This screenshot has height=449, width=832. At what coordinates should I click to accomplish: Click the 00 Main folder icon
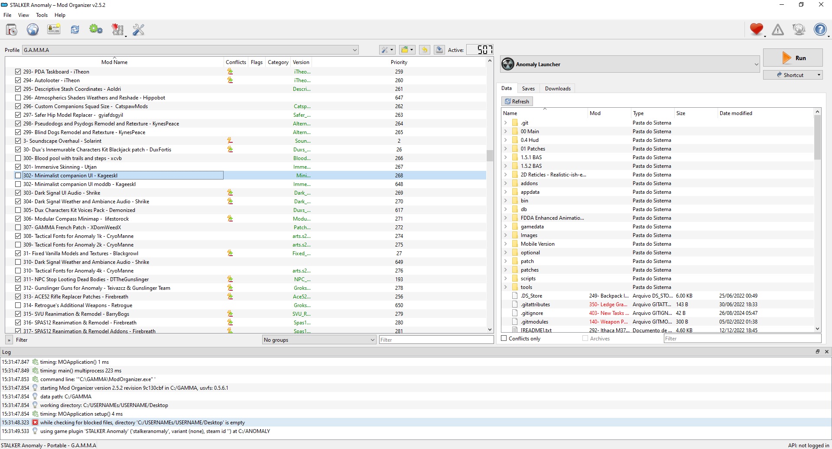coord(515,131)
